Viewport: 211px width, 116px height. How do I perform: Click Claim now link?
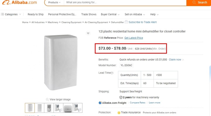(x=175, y=59)
